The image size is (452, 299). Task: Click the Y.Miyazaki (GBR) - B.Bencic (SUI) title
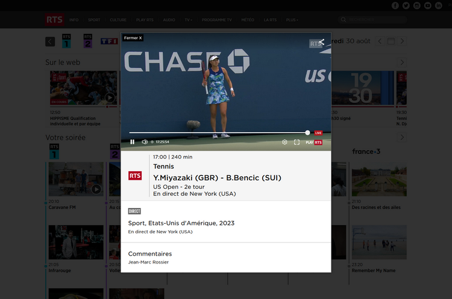(217, 178)
